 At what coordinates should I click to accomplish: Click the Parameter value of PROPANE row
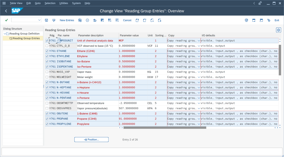click(133, 119)
